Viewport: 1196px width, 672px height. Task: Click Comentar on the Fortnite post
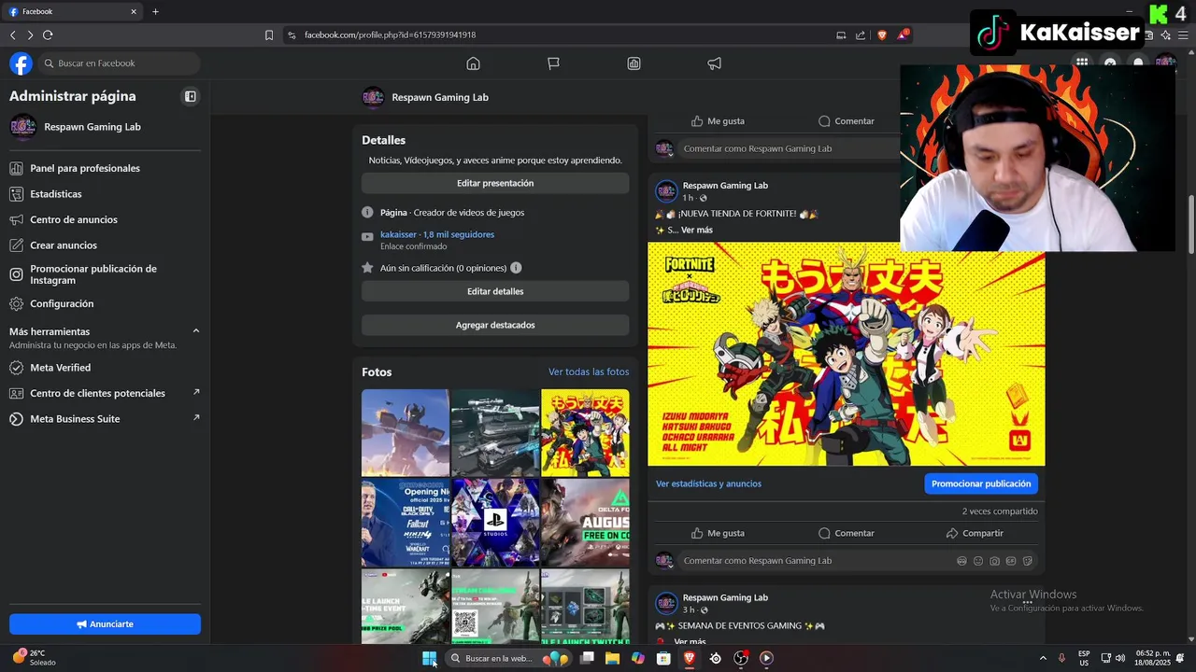coord(846,533)
